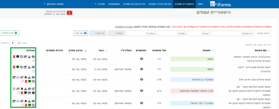
Task: Change the records-per-page value 50
Action: tap(16, 43)
